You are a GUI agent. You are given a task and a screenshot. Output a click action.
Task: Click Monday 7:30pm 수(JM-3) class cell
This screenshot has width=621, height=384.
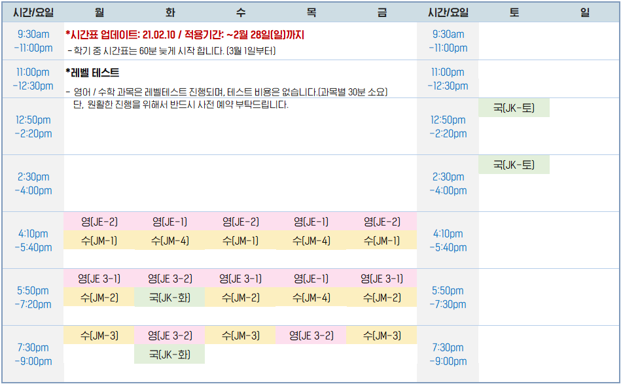tap(99, 336)
